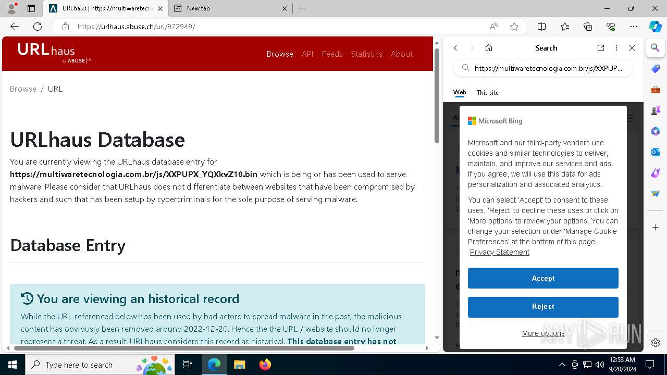667x375 pixels.
Task: Click the browser back arrow
Action: [x=15, y=27]
